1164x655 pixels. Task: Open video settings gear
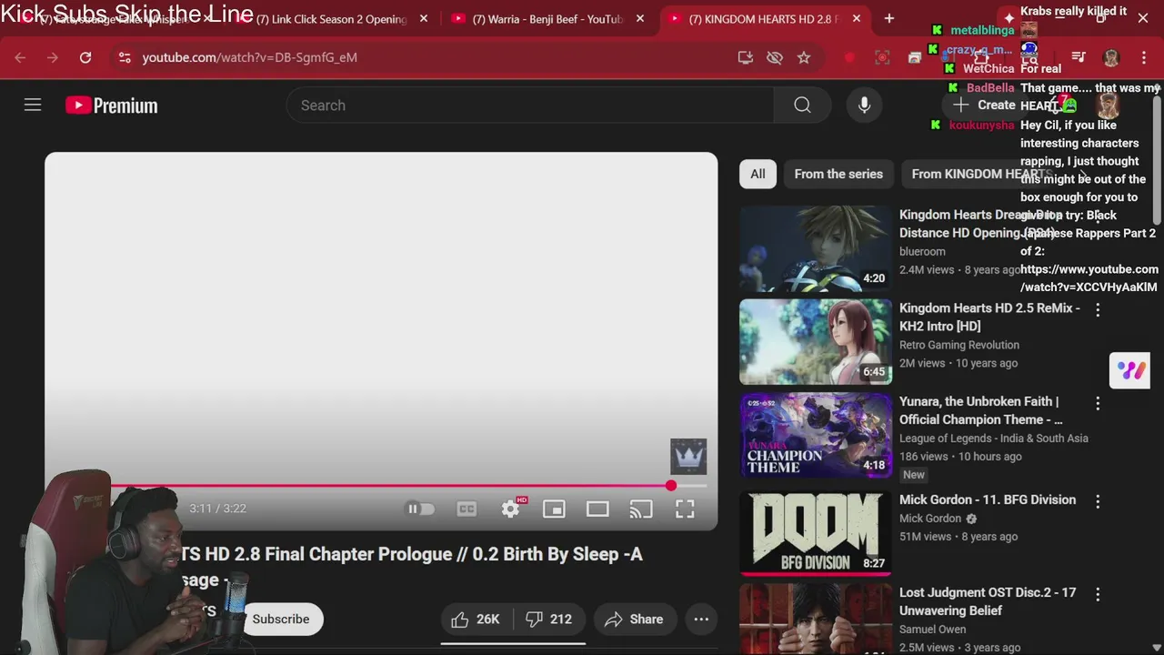click(x=511, y=509)
